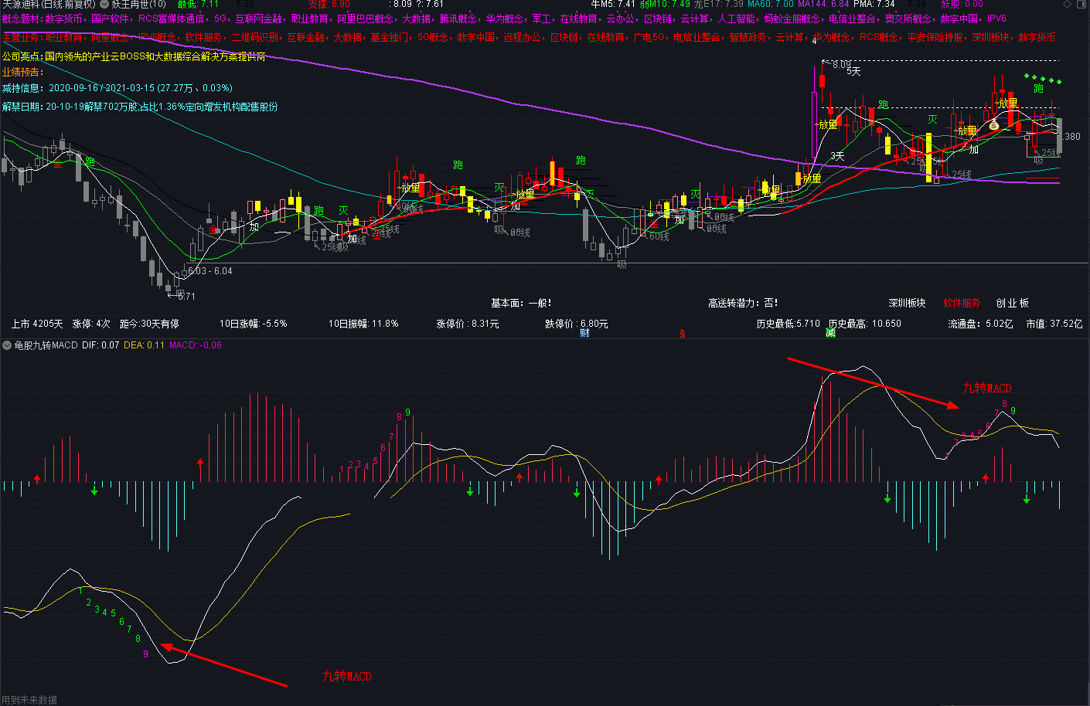This screenshot has width=1090, height=706.
Task: Click the blue 财 marker under the chart
Action: [585, 333]
